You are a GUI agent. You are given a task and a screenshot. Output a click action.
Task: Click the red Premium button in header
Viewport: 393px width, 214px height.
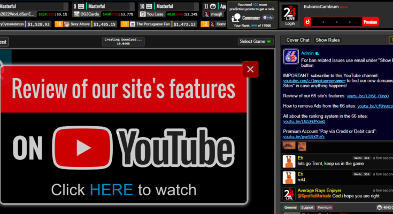(x=370, y=22)
